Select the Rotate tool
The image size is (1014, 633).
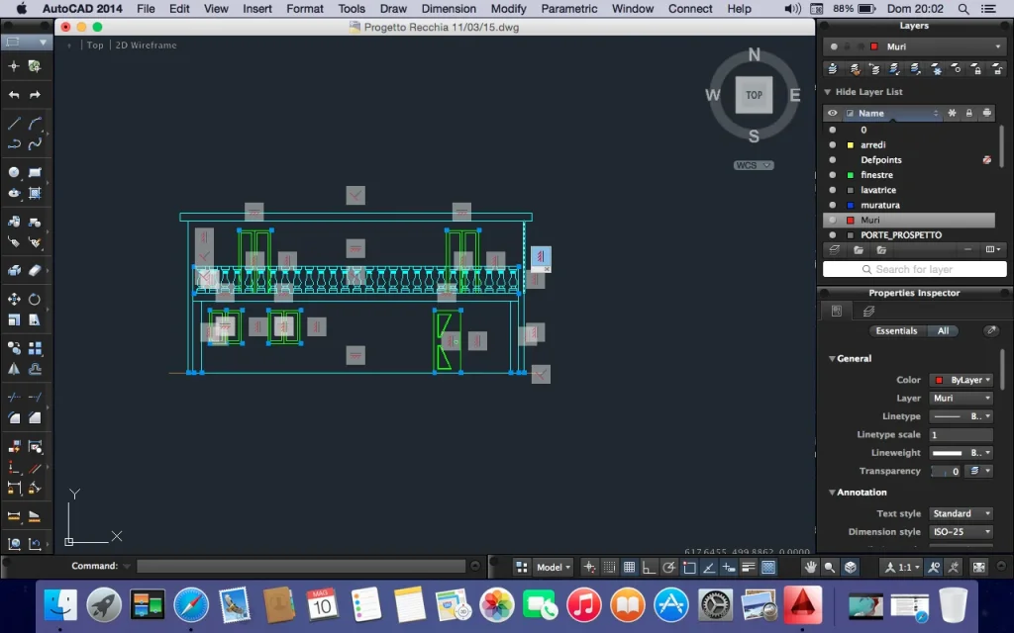pyautogui.click(x=35, y=299)
